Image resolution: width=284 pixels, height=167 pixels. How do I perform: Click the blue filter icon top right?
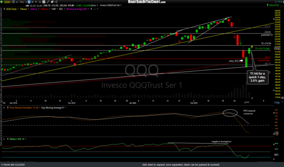280,2
